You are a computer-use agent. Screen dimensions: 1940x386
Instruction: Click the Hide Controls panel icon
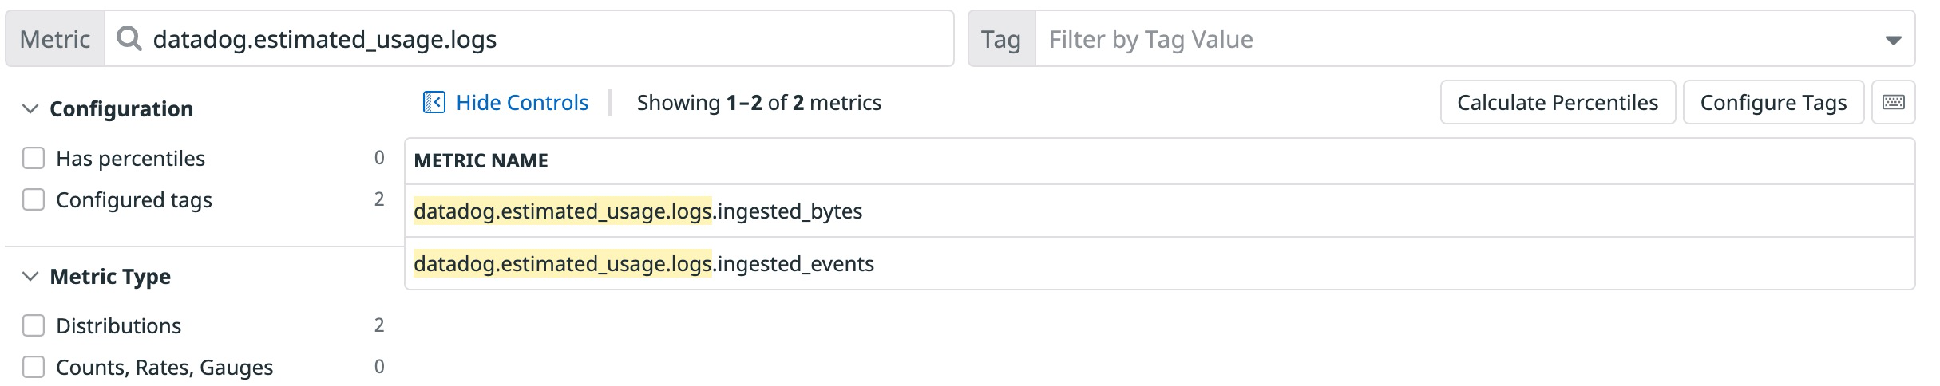pyautogui.click(x=434, y=103)
